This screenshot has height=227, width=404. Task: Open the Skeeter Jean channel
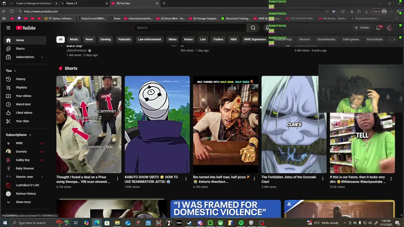pyautogui.click(x=25, y=177)
